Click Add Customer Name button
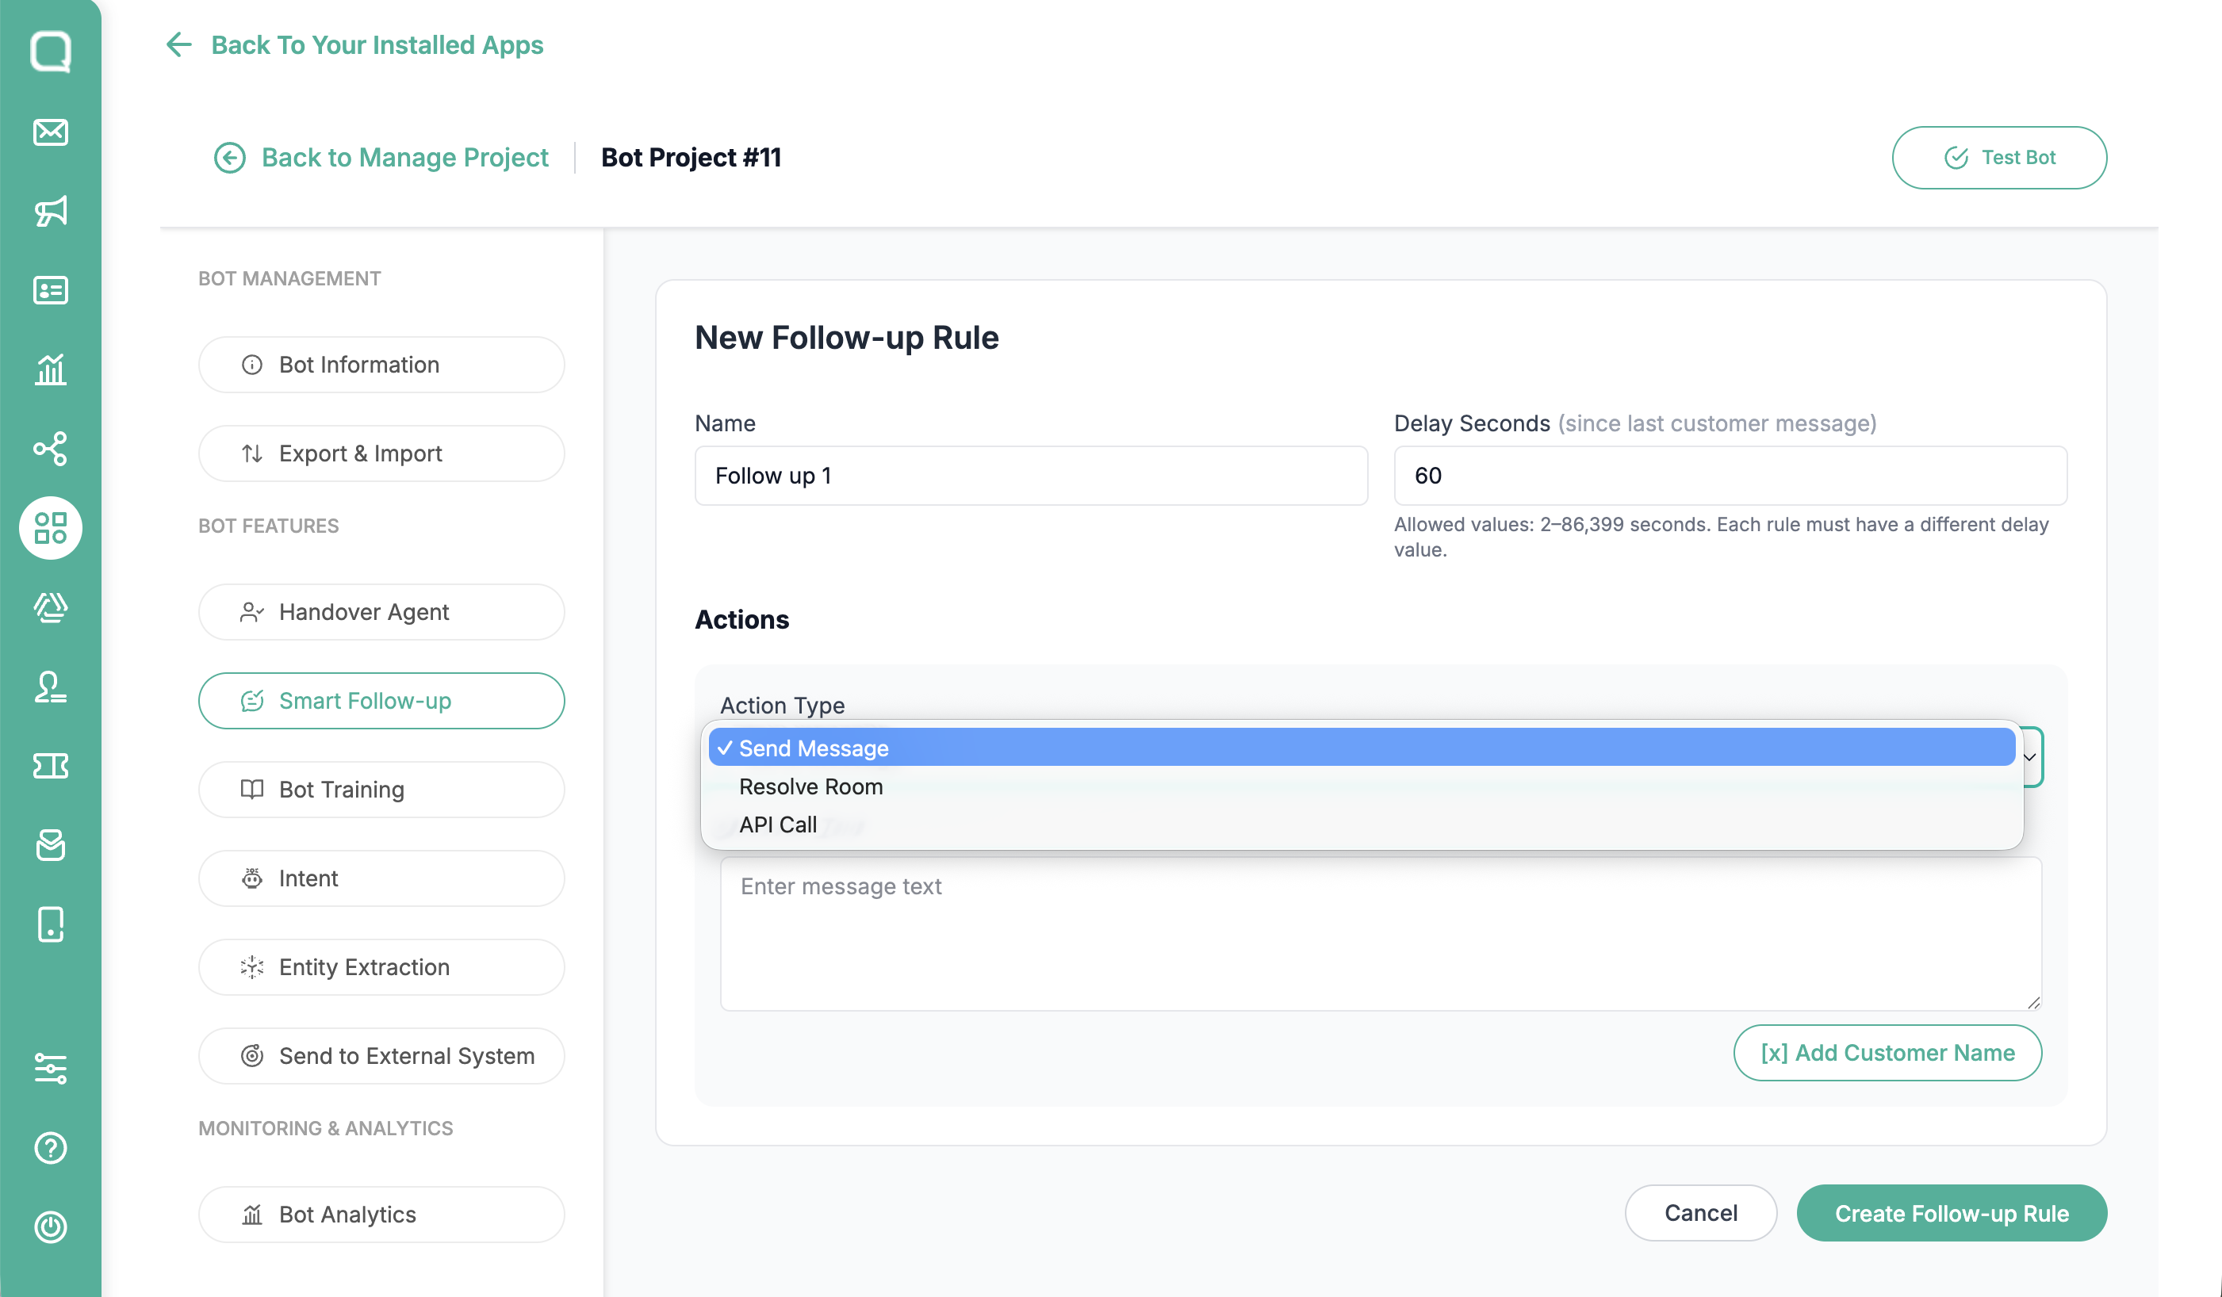The image size is (2222, 1297). coord(1887,1053)
